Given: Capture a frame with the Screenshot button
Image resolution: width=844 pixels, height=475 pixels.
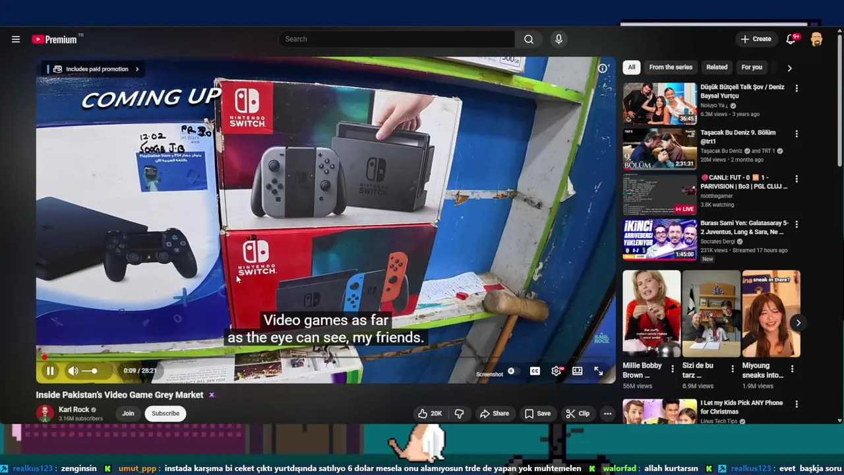Looking at the screenshot, I should click(490, 374).
